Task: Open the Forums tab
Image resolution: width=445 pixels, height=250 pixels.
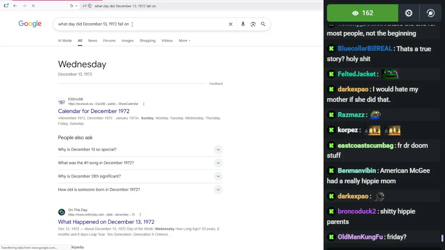Action: [109, 41]
